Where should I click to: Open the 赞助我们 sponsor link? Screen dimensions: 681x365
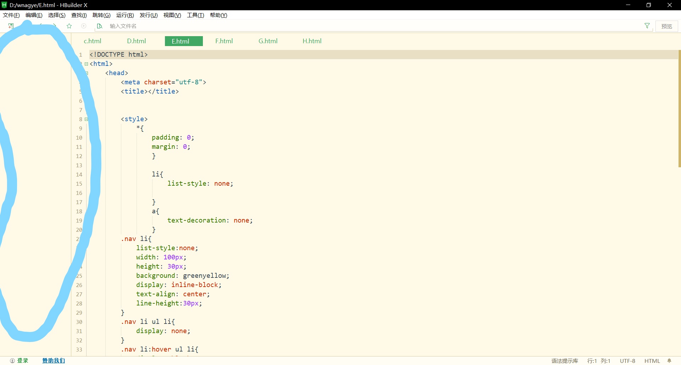coord(54,361)
